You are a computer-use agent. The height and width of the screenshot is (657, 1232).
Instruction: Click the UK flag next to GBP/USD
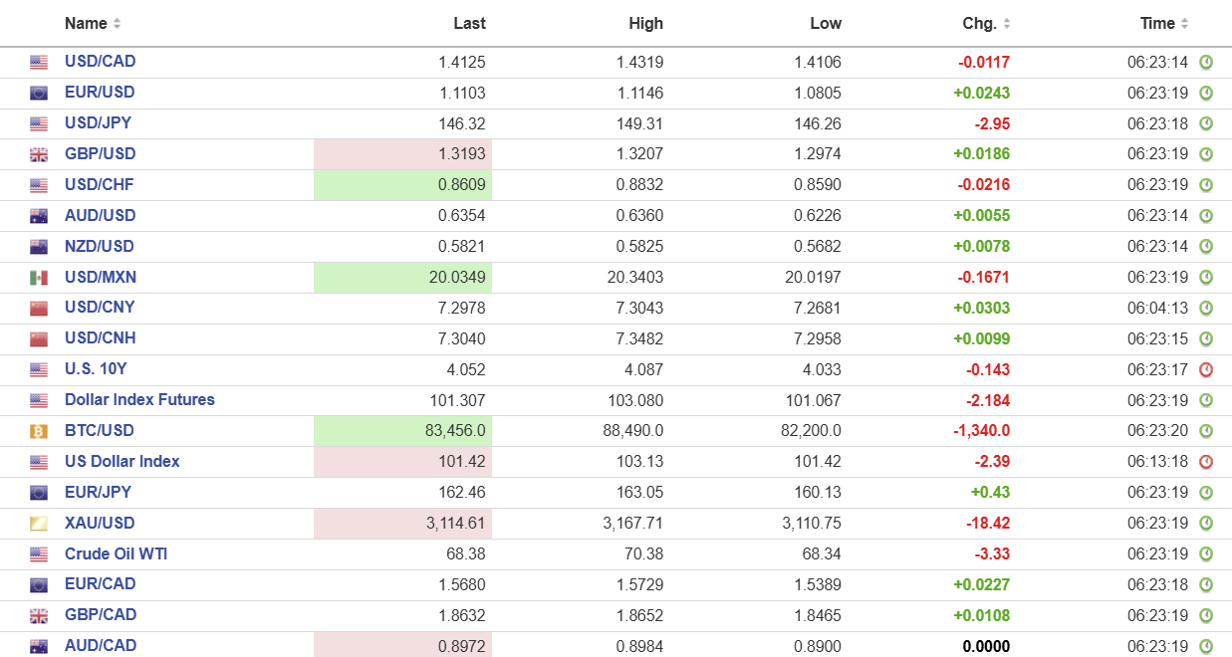[39, 154]
